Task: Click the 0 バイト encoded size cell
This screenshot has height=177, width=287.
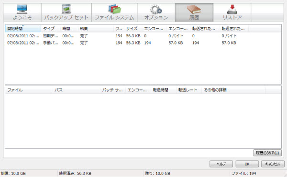Action: (176, 36)
